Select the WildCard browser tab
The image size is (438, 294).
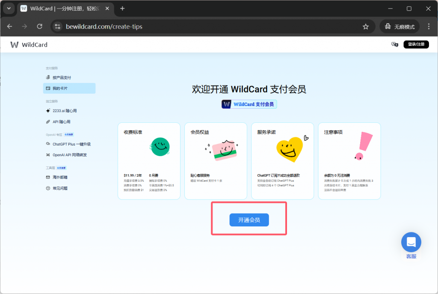click(65, 9)
